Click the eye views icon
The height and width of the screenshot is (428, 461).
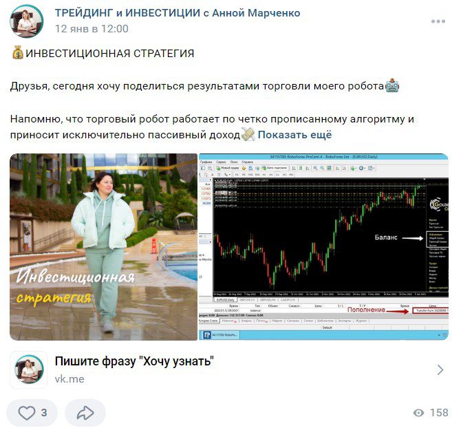(418, 413)
